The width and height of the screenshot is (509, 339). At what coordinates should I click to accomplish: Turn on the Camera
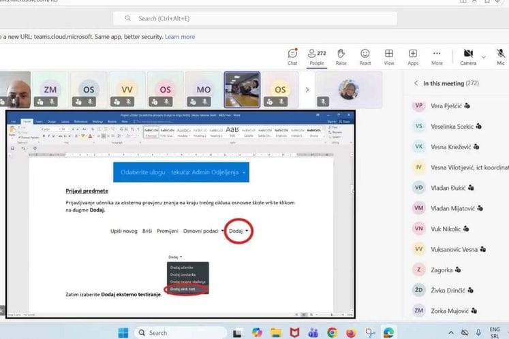pyautogui.click(x=468, y=56)
